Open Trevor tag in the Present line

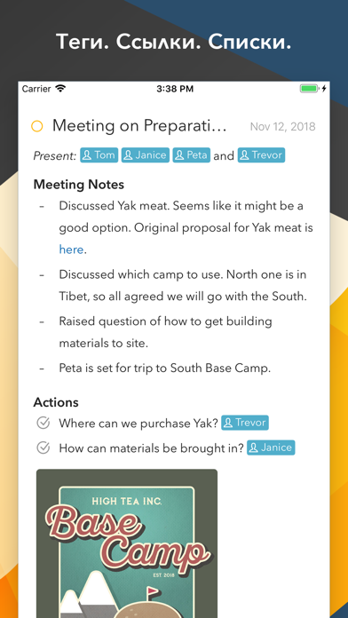click(261, 155)
